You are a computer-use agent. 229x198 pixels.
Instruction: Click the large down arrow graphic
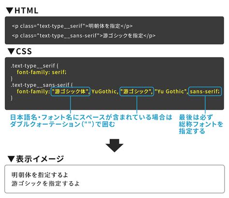point(114,145)
